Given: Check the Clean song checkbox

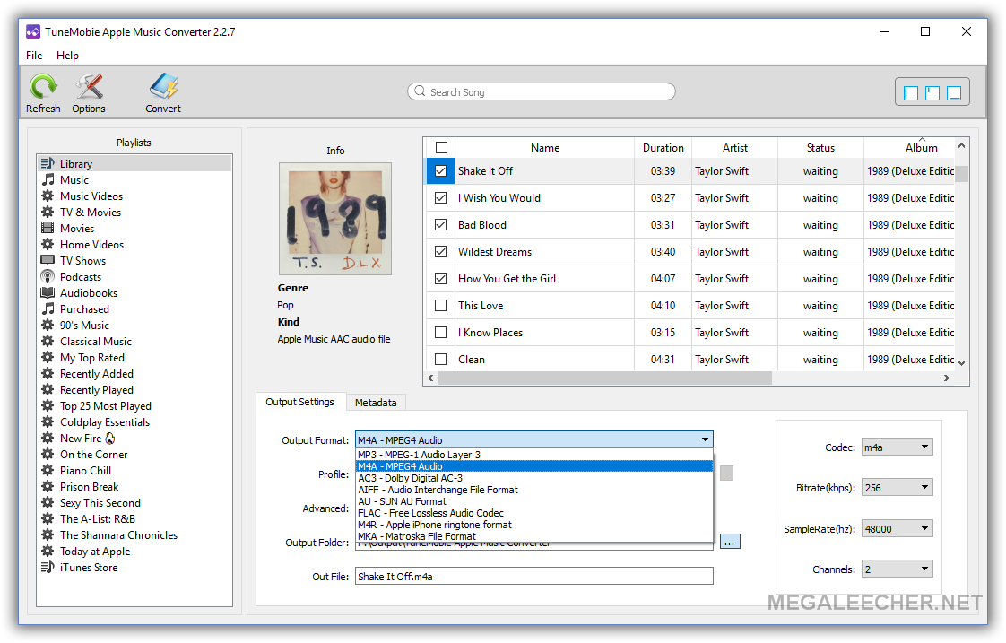Looking at the screenshot, I should [x=441, y=360].
